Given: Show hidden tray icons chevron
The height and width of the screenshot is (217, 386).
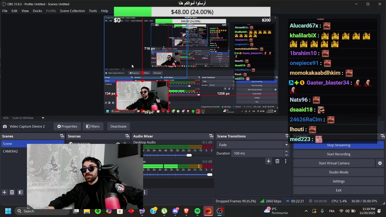Looking at the screenshot, I should (x=306, y=211).
